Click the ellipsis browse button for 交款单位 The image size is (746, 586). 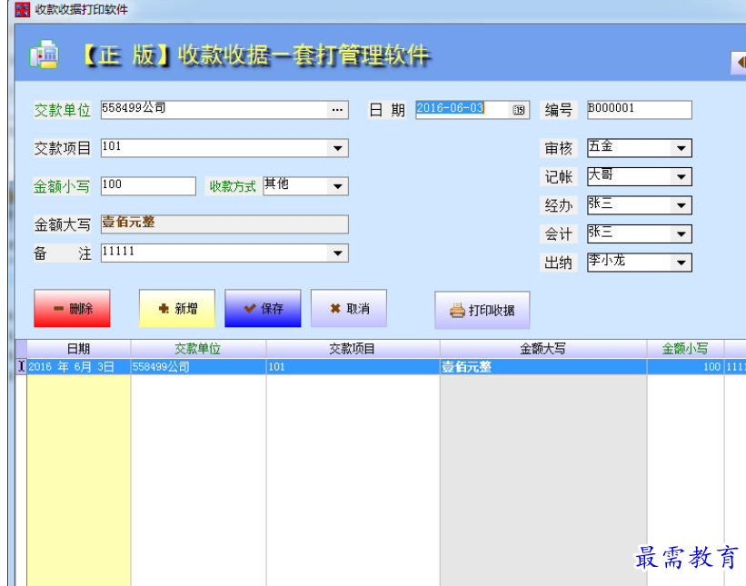(x=337, y=110)
